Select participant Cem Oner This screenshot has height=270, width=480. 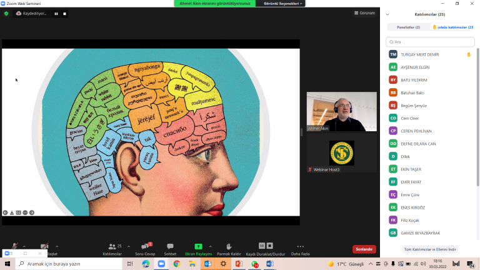point(430,118)
